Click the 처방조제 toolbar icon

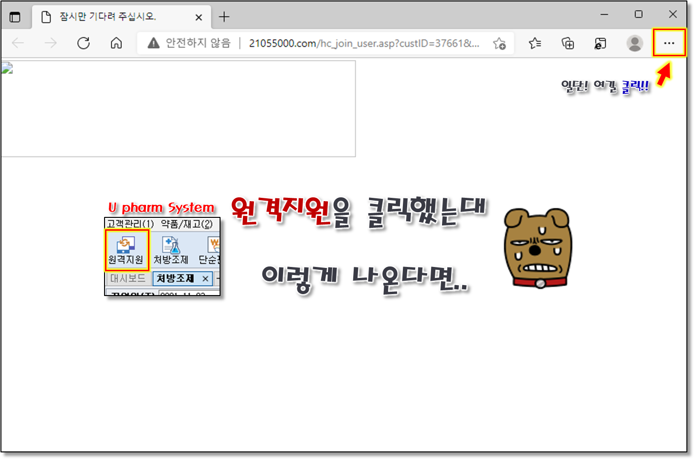point(170,250)
